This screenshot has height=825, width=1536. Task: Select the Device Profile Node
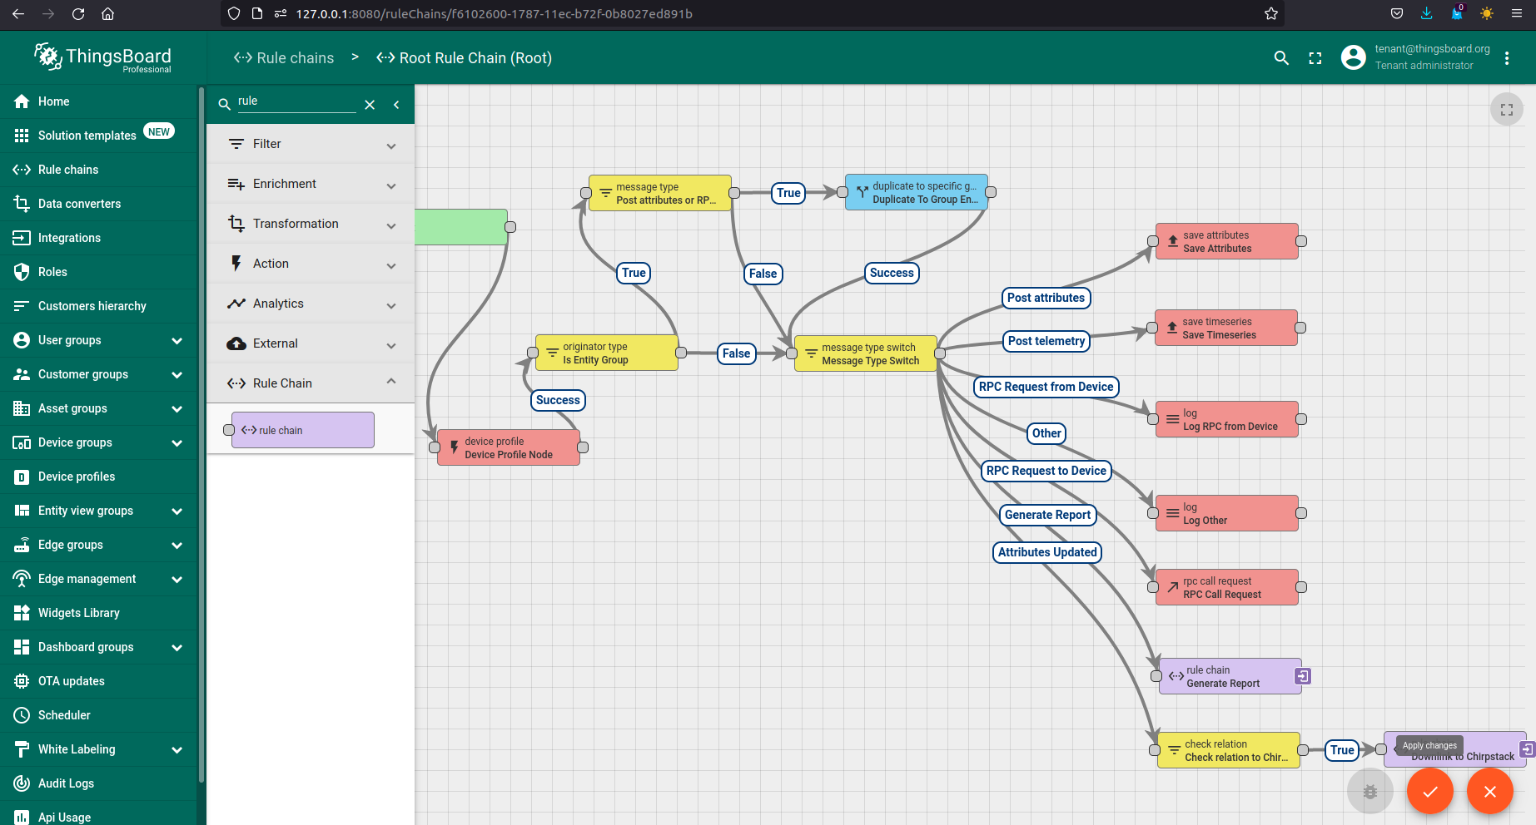click(x=509, y=447)
